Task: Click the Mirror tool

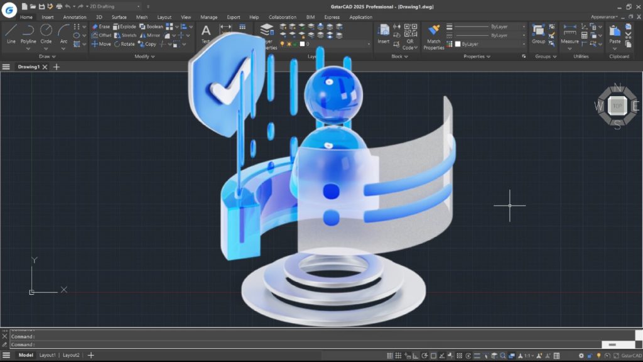Action: click(149, 36)
